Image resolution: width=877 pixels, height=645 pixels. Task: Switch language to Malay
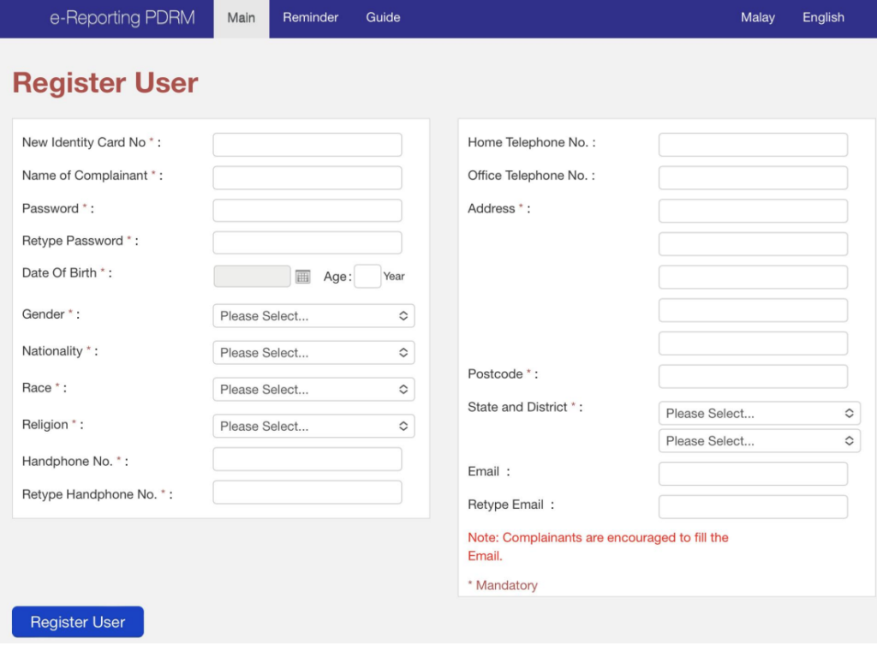(x=757, y=18)
